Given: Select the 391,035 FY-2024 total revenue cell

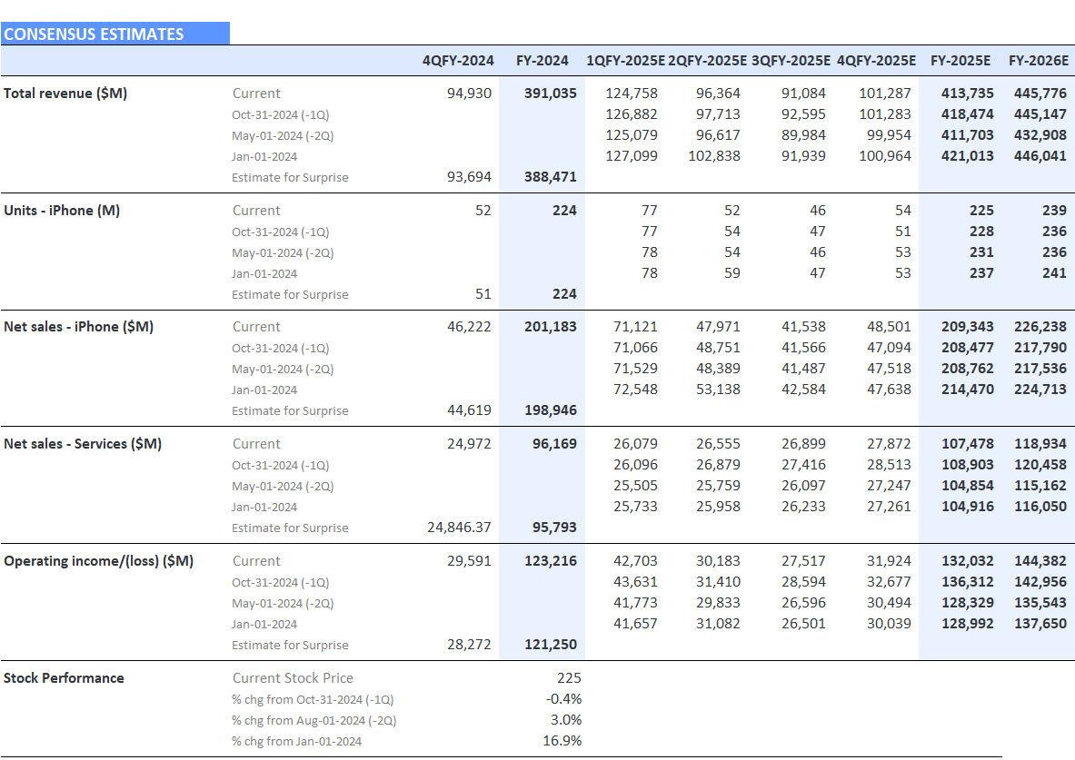Looking at the screenshot, I should point(551,93).
